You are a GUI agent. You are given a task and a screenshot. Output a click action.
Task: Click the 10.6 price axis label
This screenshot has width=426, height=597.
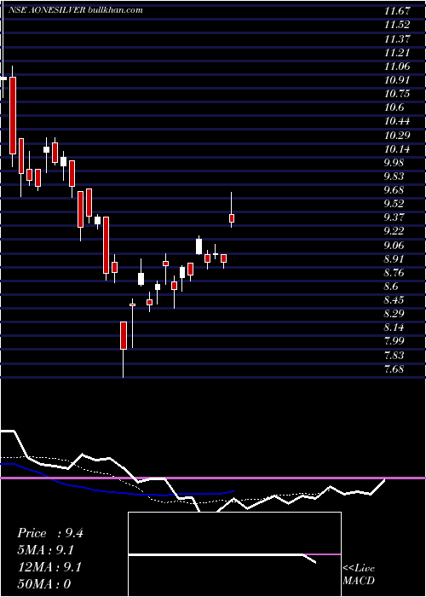pos(394,107)
